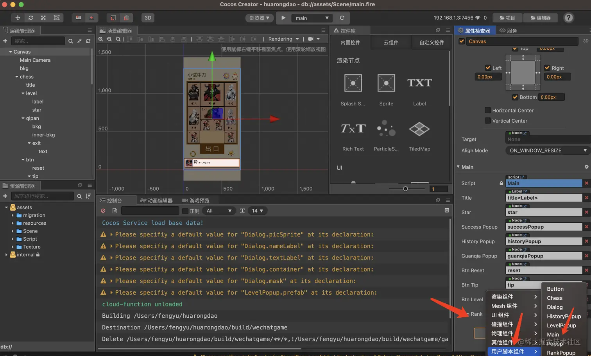Switch to the 游戏预览 tab
This screenshot has width=591, height=356.
(196, 200)
